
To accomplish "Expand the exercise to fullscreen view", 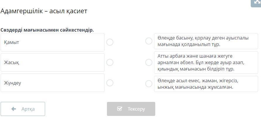I will 257,3.
